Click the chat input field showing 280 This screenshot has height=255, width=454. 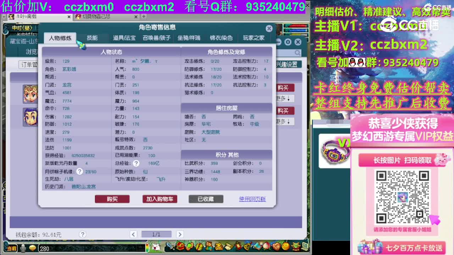click(x=92, y=248)
